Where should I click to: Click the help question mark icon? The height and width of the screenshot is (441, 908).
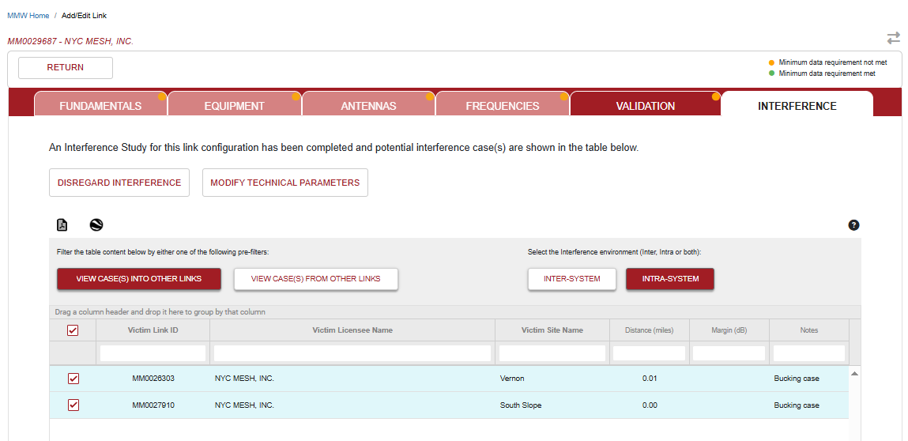point(853,225)
